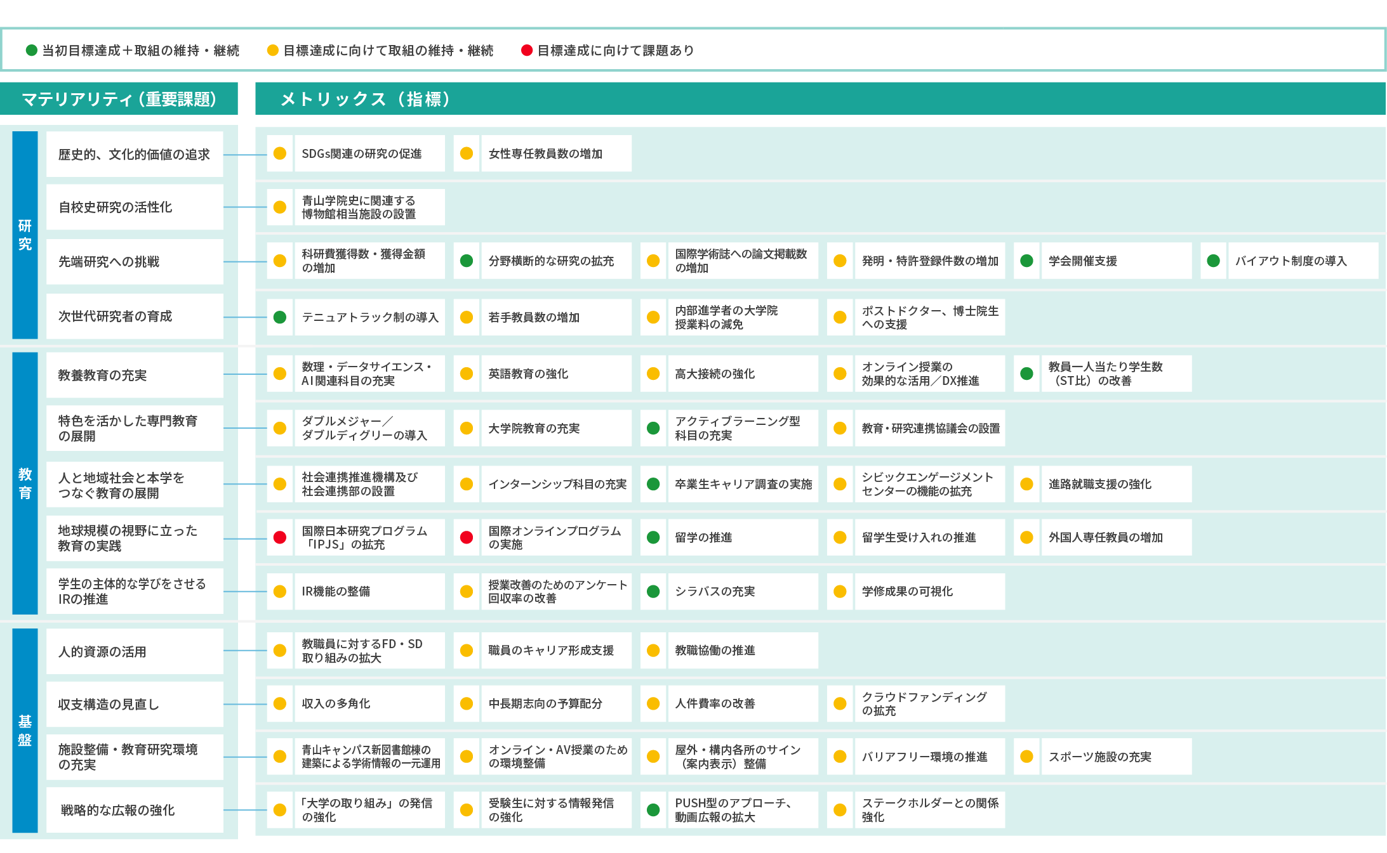
Task: Click the yellow dot in the legend
Action: 273,50
